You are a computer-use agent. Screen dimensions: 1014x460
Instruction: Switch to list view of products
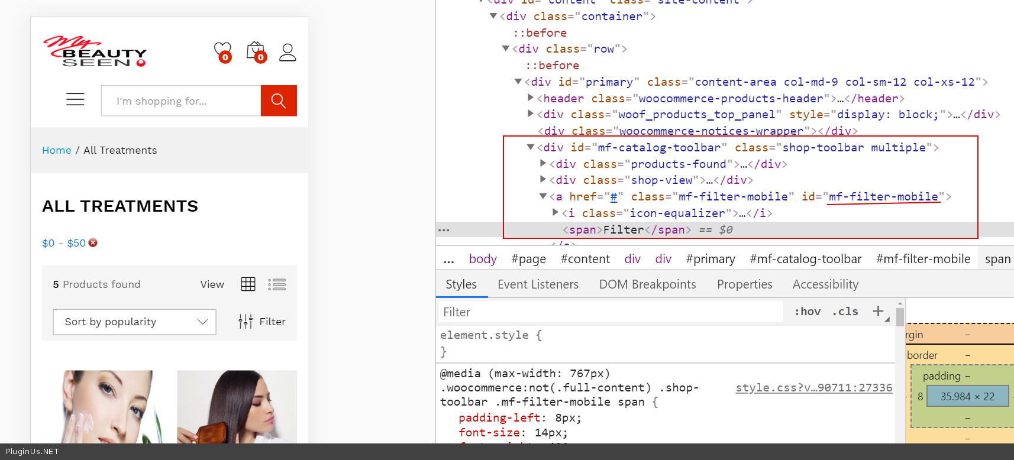click(x=277, y=284)
